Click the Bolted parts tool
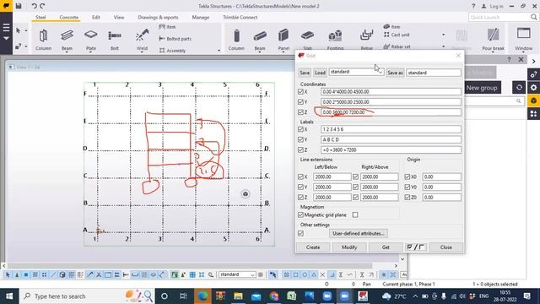This screenshot has height=304, width=540. coord(175,39)
